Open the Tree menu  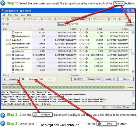[x=10, y=15]
